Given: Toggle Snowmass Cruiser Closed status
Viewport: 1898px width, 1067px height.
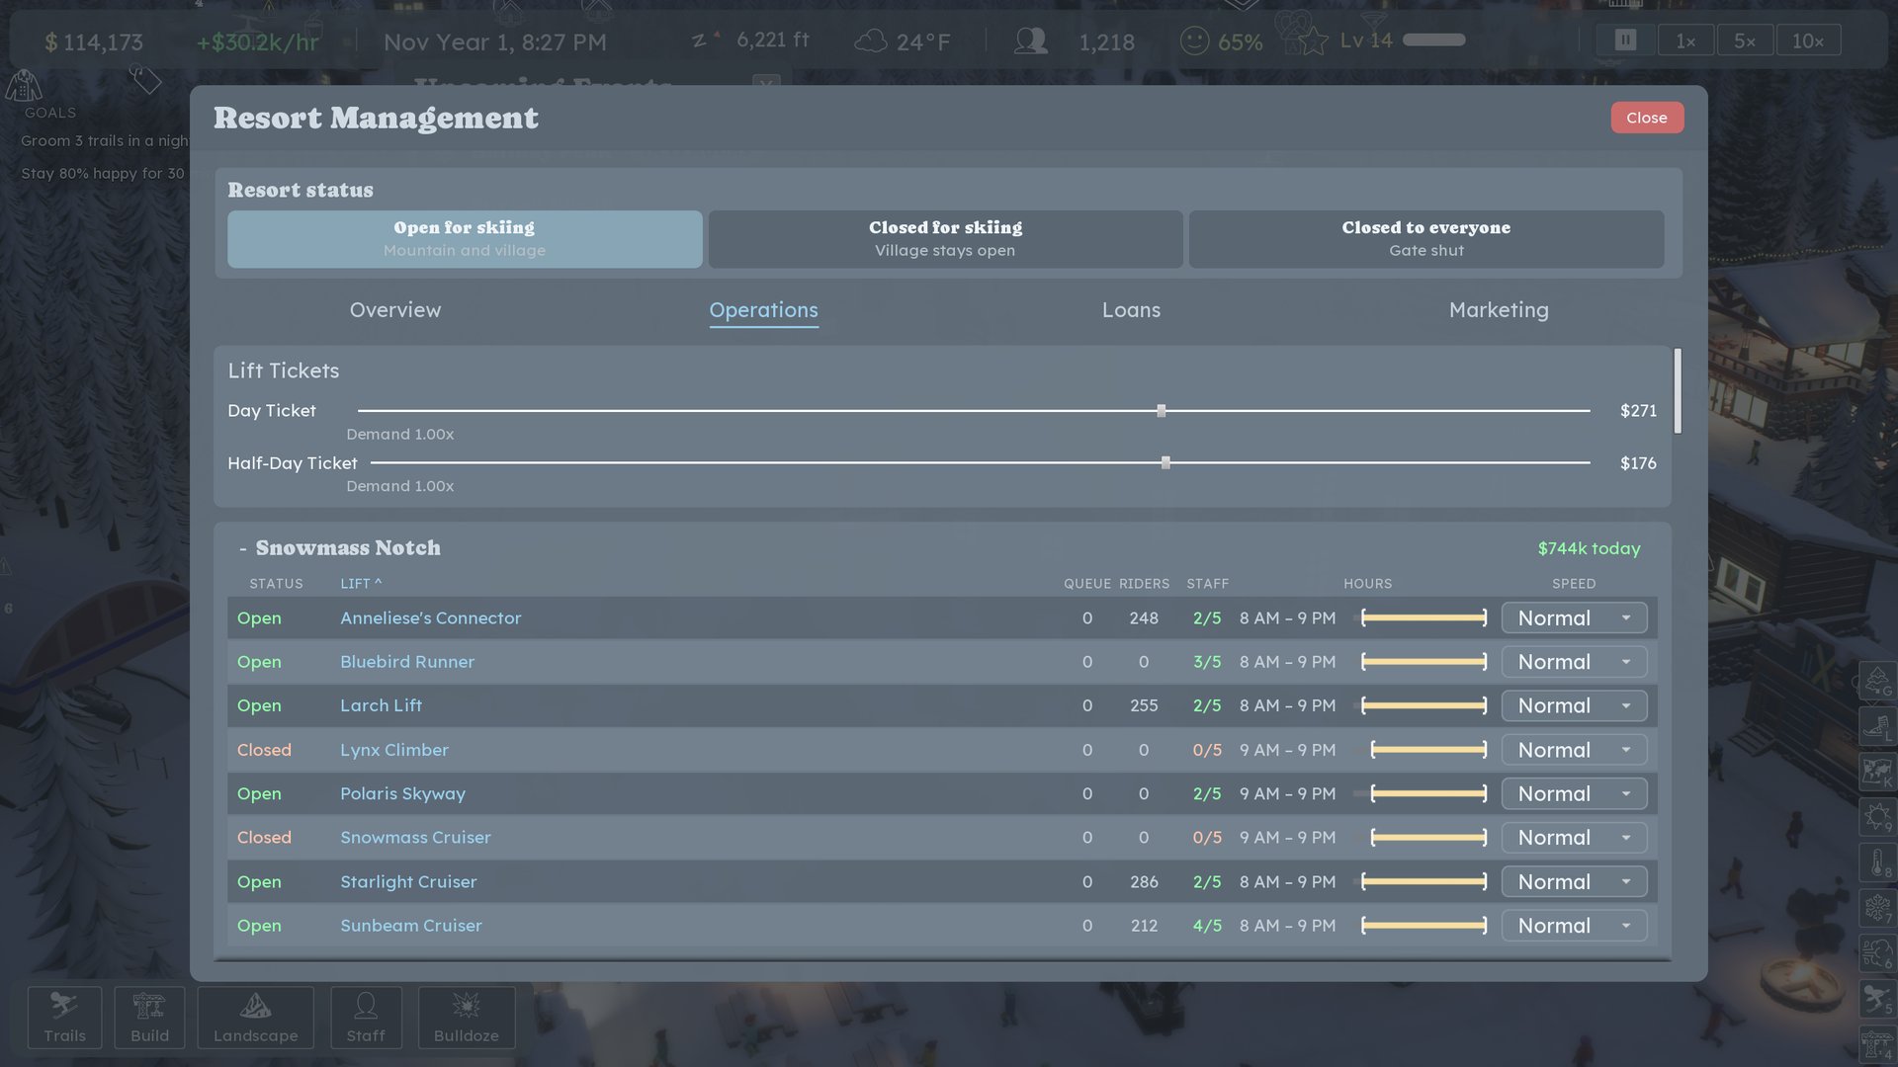Looking at the screenshot, I should (264, 838).
